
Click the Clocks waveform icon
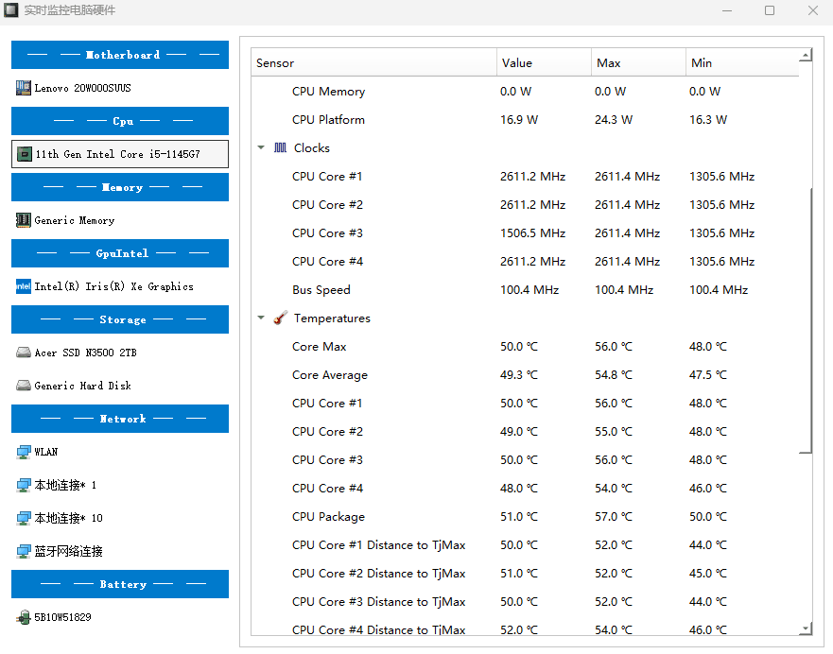pos(280,148)
